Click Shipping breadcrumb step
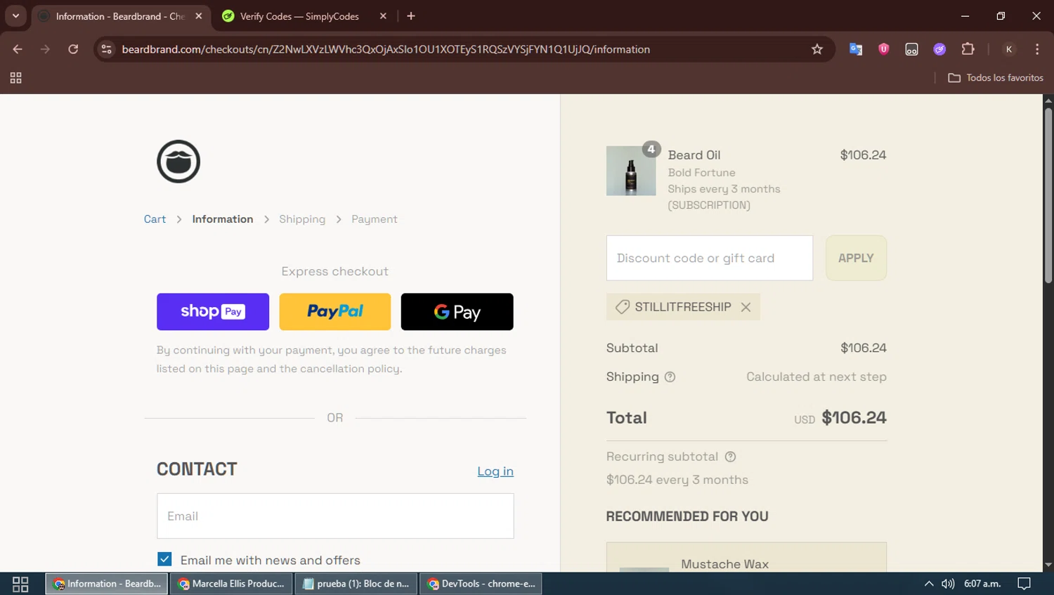This screenshot has width=1054, height=595. [x=302, y=219]
